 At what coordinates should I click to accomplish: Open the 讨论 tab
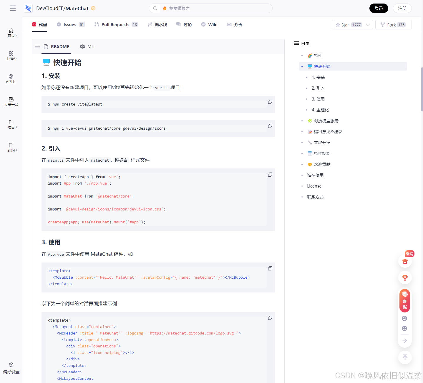pos(184,25)
